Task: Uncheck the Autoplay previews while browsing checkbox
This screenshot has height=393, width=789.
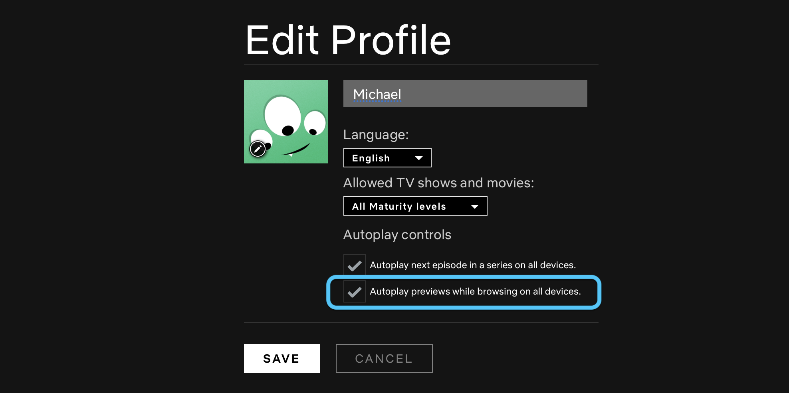Action: click(x=354, y=292)
